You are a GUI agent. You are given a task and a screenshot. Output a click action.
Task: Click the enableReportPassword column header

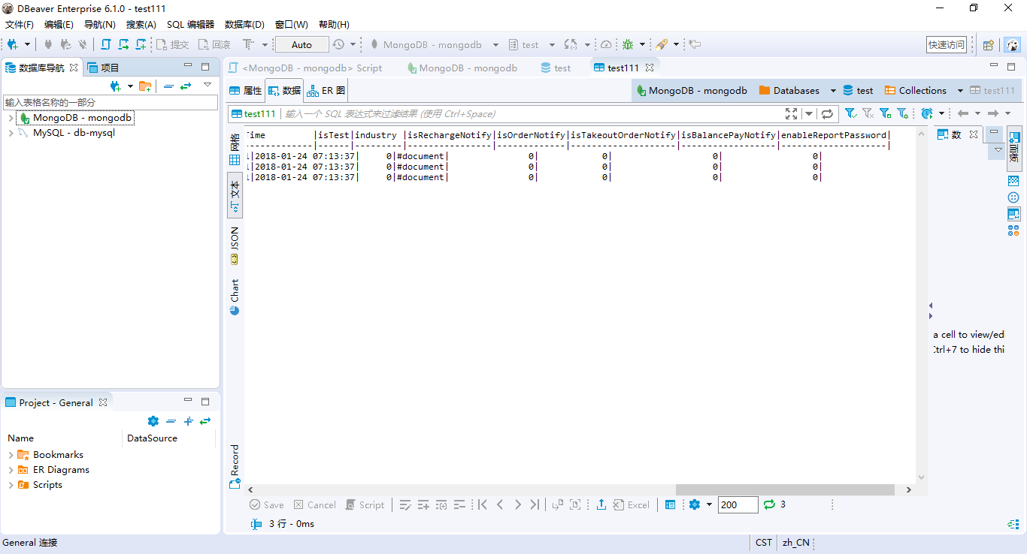click(x=834, y=135)
